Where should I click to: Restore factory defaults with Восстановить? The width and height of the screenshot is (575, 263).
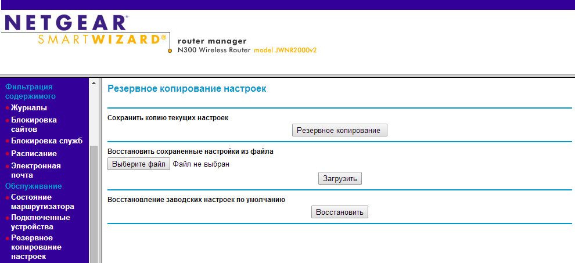tap(340, 212)
